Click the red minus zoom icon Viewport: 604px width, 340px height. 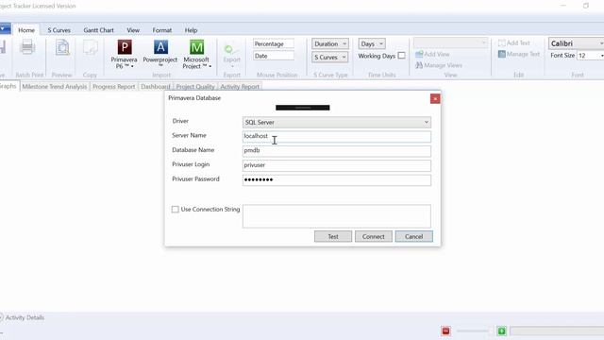[x=445, y=331]
